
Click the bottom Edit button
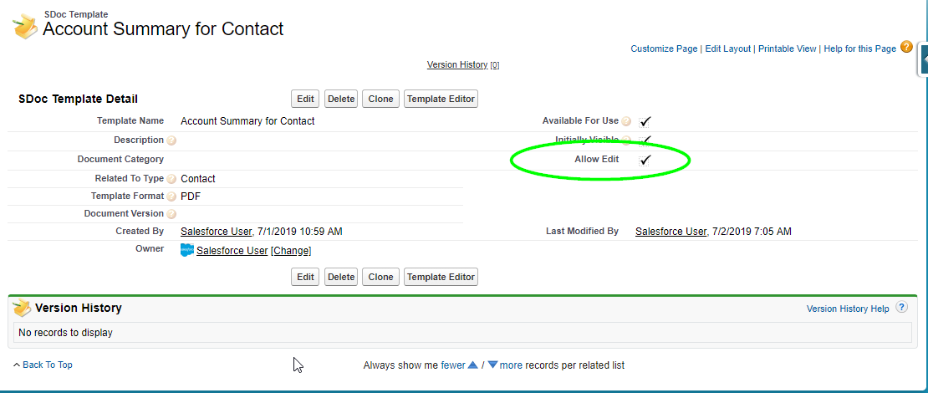305,277
